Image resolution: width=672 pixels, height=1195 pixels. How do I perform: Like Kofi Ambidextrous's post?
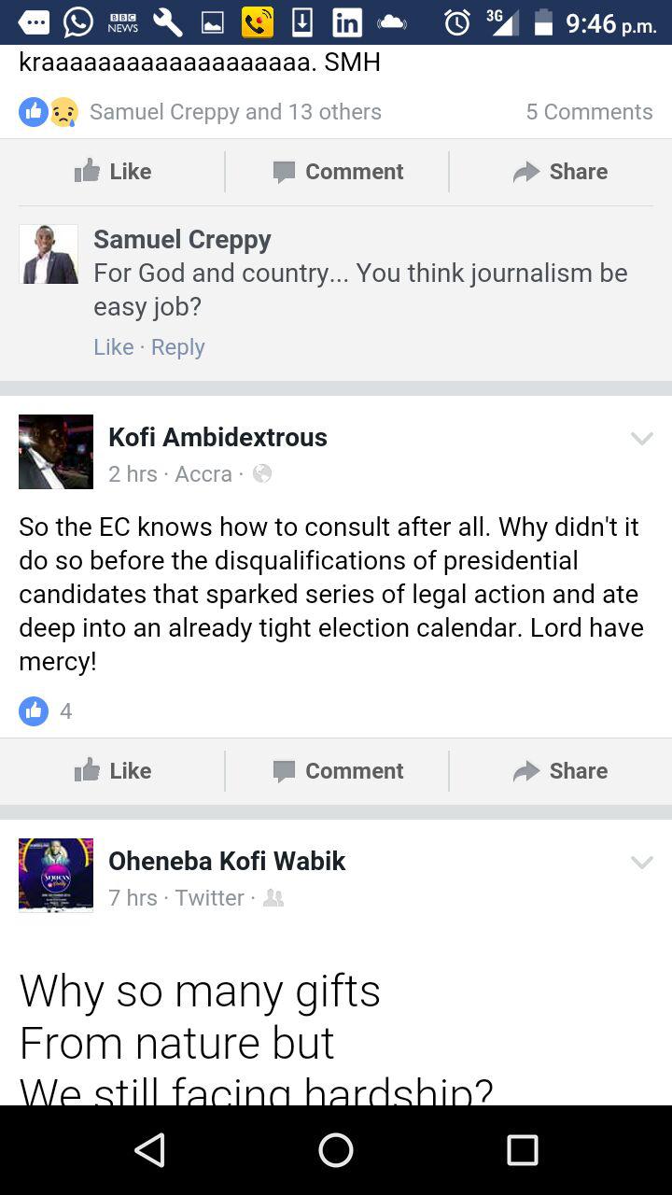click(x=113, y=770)
